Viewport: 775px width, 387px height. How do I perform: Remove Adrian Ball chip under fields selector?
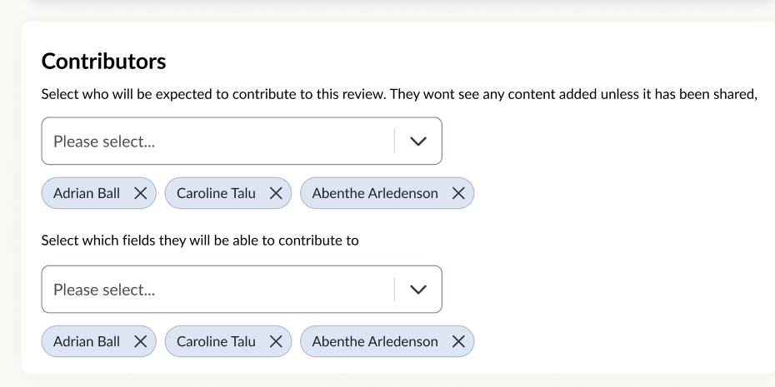(x=140, y=341)
